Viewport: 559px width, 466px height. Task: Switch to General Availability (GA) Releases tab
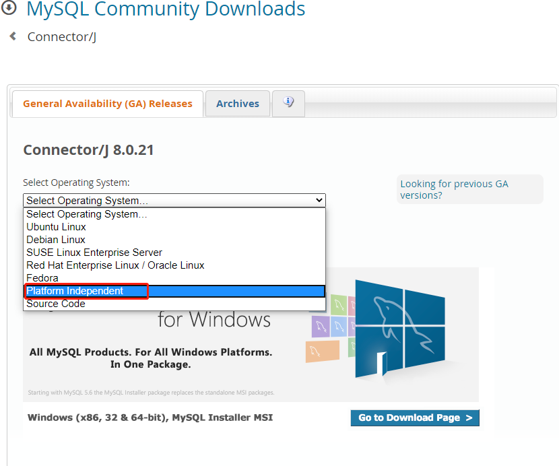108,104
